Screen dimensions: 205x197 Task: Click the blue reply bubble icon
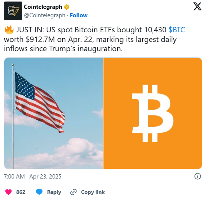[x=39, y=192]
